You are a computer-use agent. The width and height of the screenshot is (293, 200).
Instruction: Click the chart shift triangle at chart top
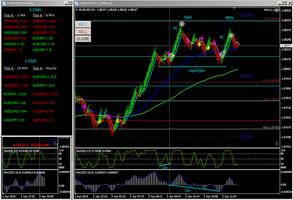[x=234, y=8]
